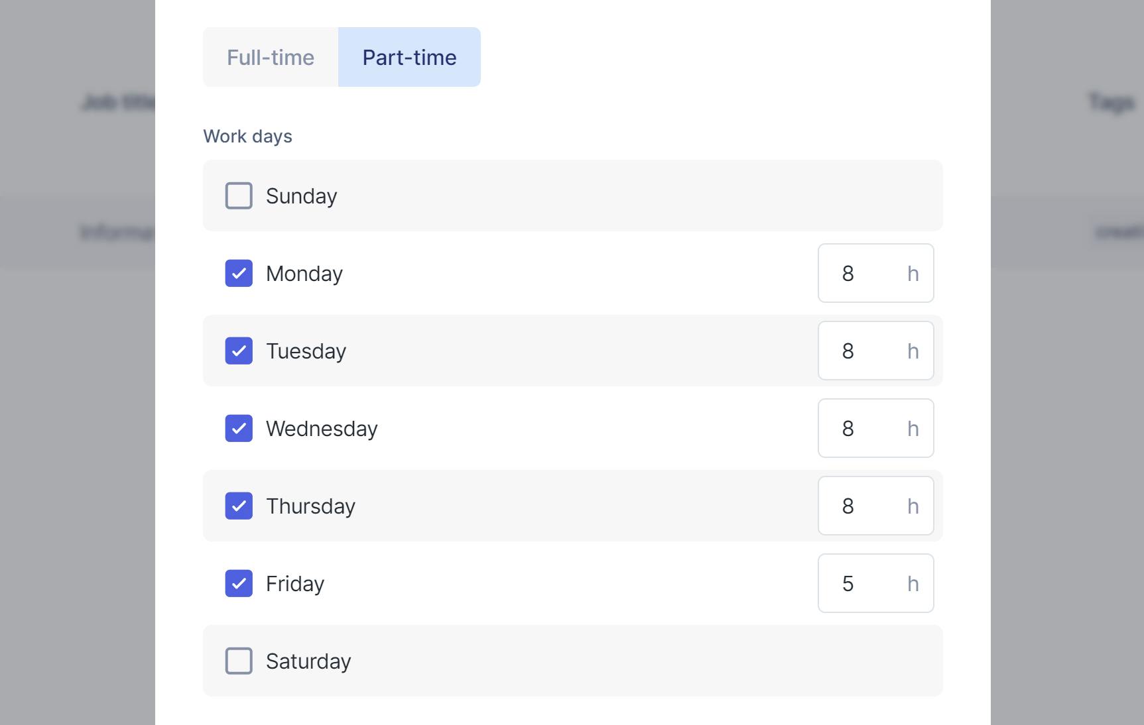
Task: Uncheck the Tuesday checkbox
Action: pyautogui.click(x=239, y=351)
